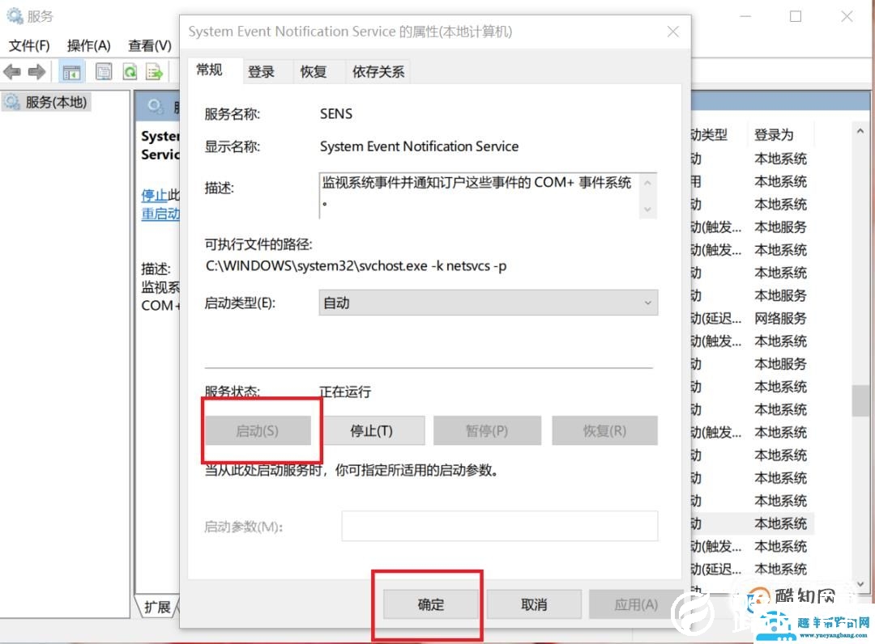Switch to the 登录 tab
Image resolution: width=875 pixels, height=644 pixels.
pyautogui.click(x=262, y=71)
